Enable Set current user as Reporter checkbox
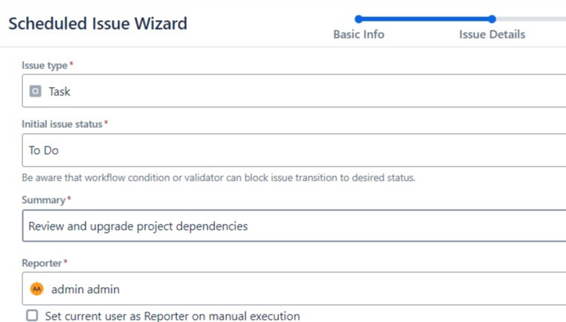The image size is (566, 322). (x=32, y=316)
